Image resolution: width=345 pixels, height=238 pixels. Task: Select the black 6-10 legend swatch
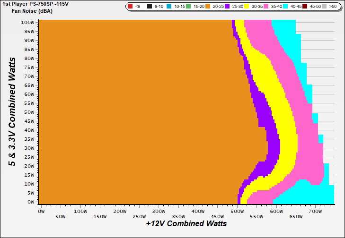click(x=150, y=7)
